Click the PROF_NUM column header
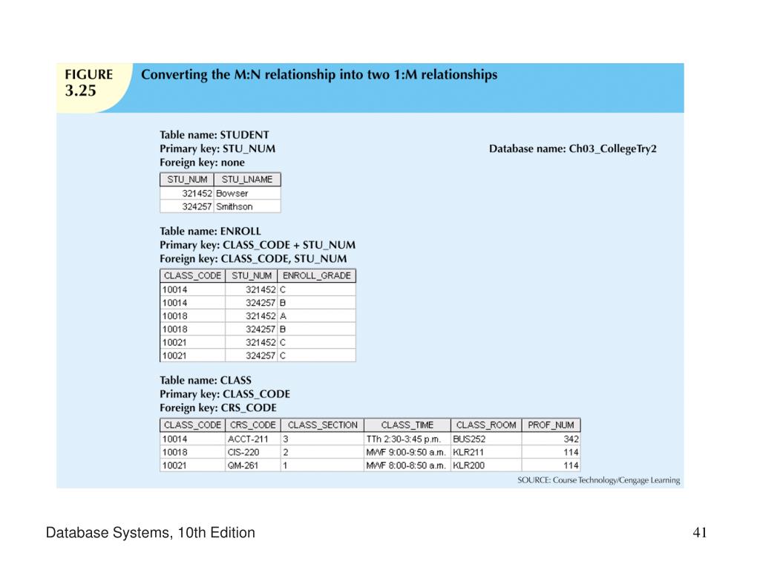Image resolution: width=760 pixels, height=570 pixels. tap(551, 425)
